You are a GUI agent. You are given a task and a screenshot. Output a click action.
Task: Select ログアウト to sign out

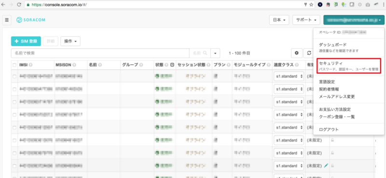tap(329, 129)
